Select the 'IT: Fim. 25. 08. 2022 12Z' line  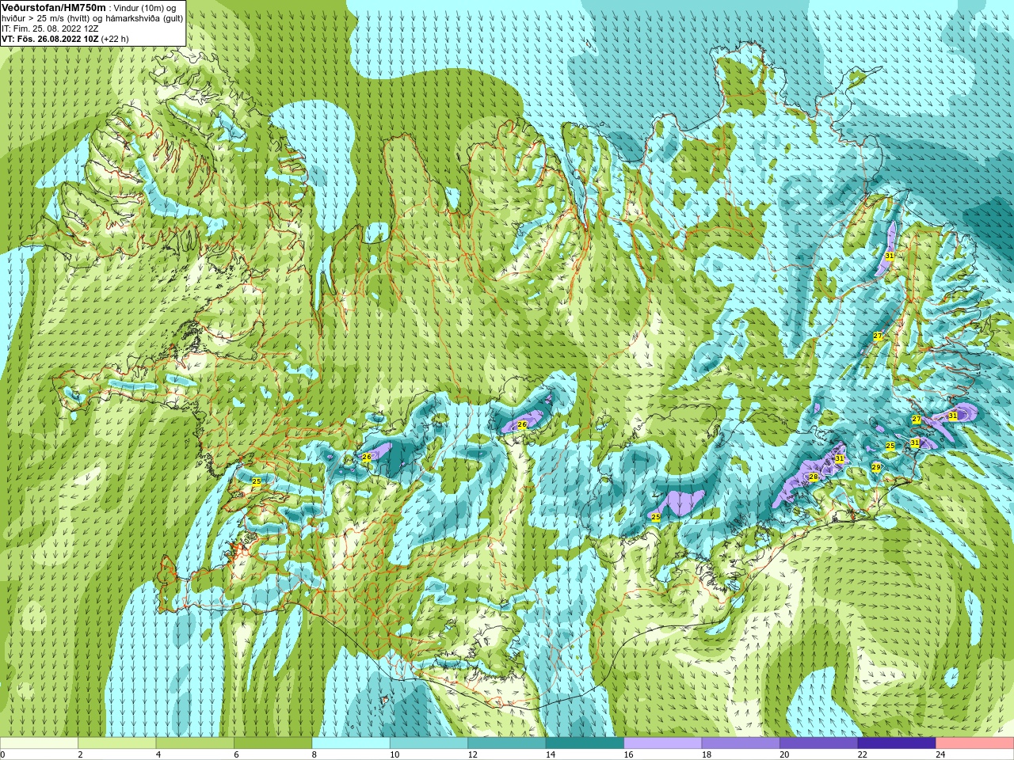(x=50, y=28)
